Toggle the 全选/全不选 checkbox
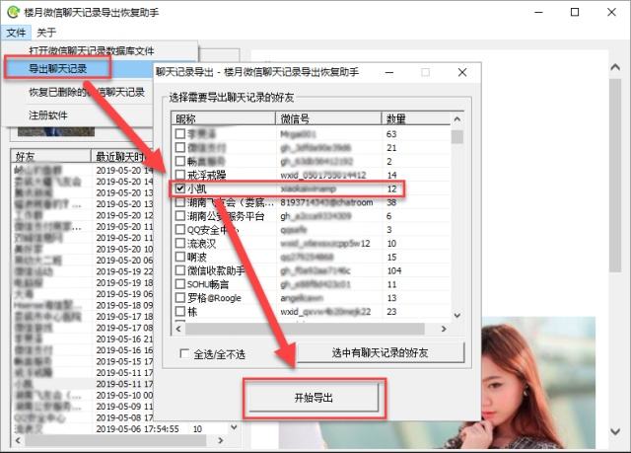 (184, 354)
